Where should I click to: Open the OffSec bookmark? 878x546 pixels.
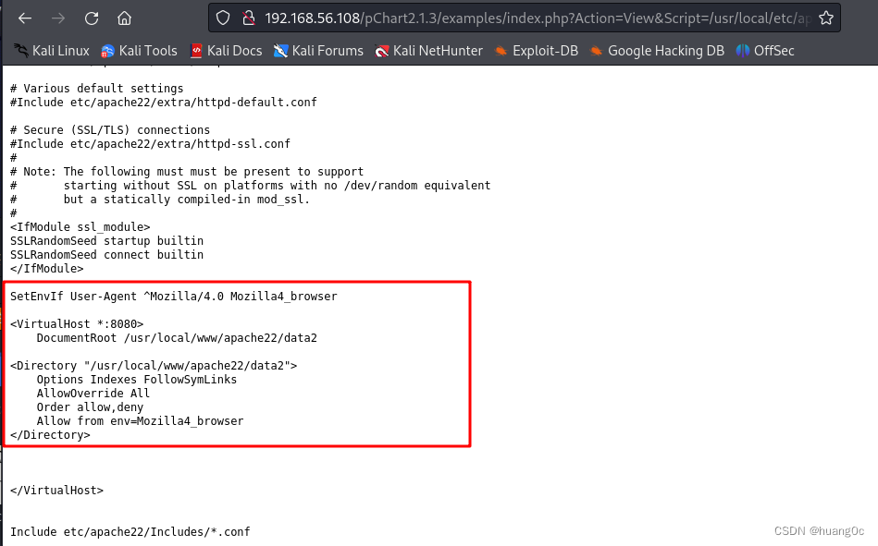(x=765, y=51)
